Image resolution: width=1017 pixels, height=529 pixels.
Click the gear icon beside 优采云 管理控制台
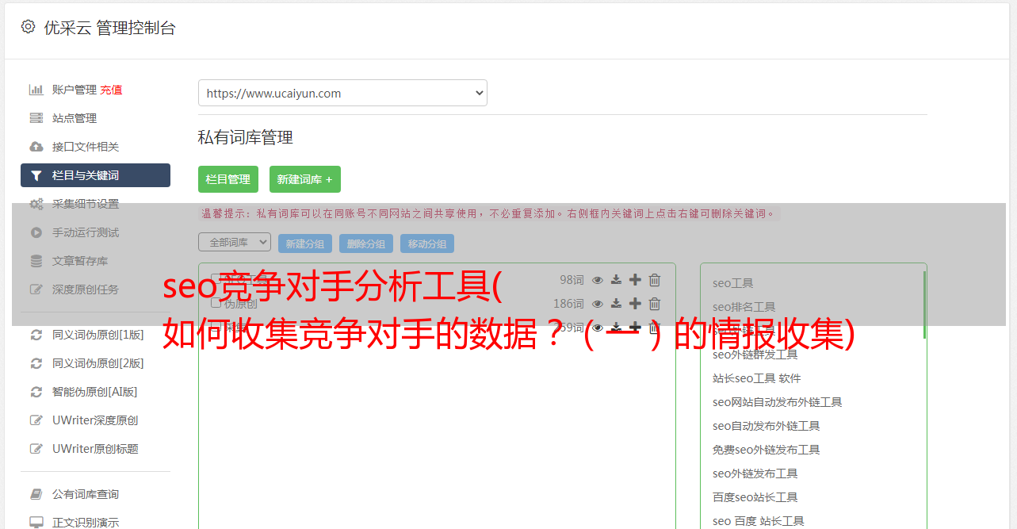point(28,26)
